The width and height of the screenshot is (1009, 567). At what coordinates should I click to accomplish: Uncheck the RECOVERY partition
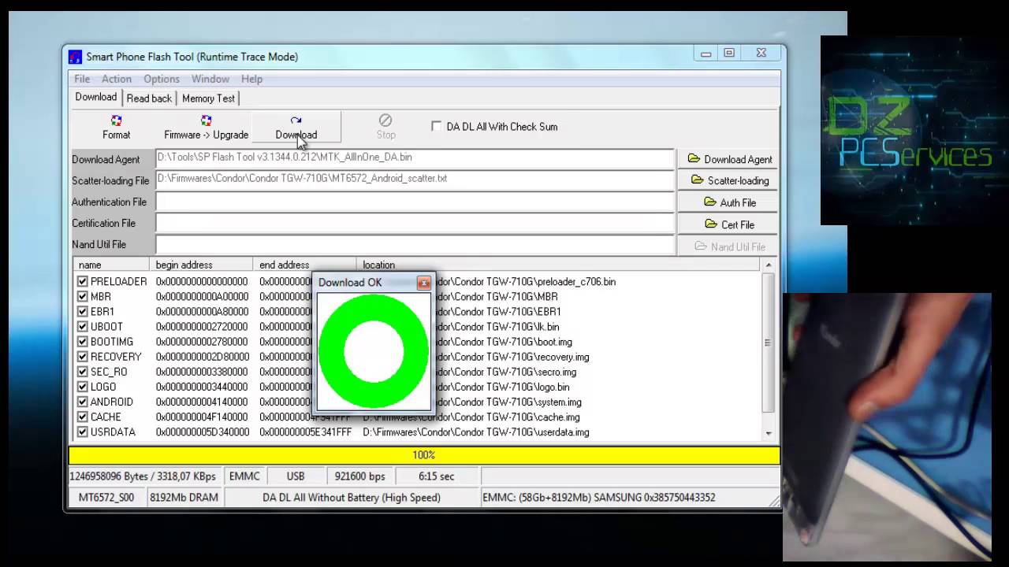click(x=83, y=356)
